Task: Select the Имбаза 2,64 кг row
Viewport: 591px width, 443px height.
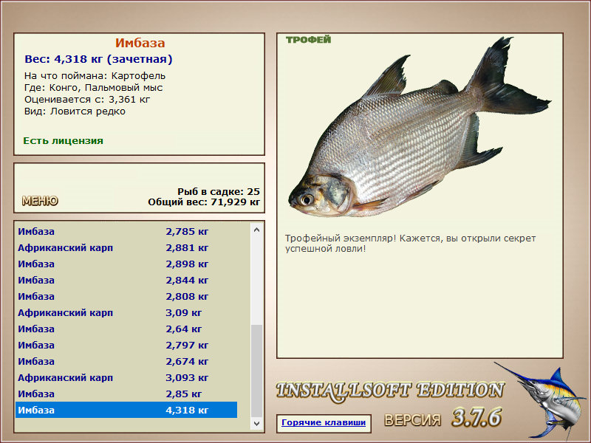Action: 126,329
